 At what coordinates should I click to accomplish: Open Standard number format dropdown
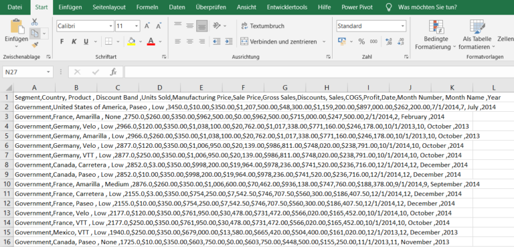402,26
